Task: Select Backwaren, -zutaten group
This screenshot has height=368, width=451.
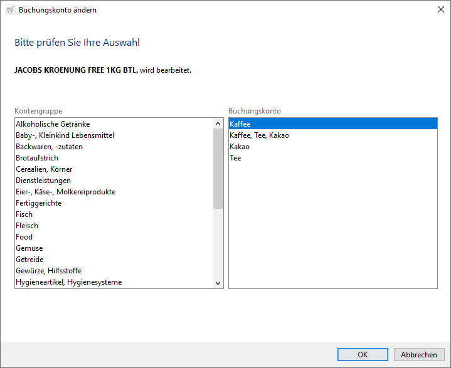Action: [x=49, y=147]
